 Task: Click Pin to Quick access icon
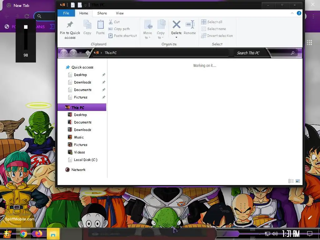[70, 25]
